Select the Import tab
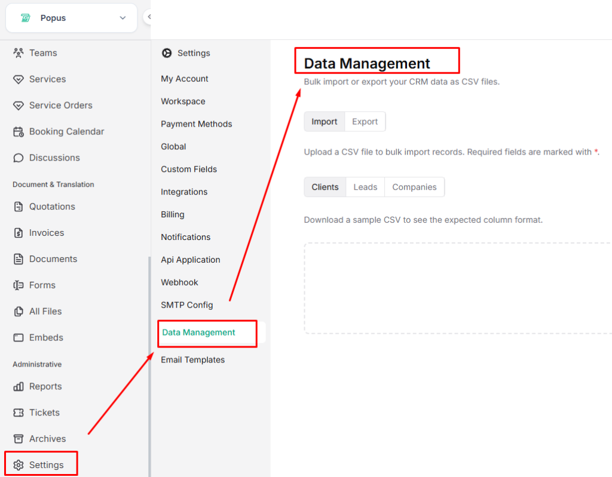Viewport: 612px width, 477px height. [x=325, y=122]
